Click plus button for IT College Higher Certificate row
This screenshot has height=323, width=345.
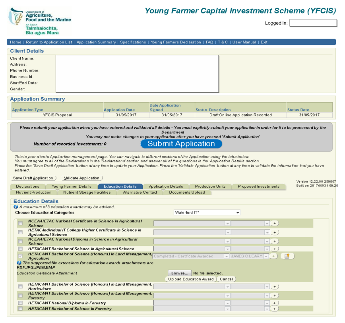point(275,232)
